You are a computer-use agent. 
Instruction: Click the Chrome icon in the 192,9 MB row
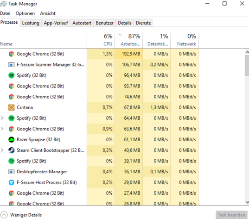click(11, 54)
